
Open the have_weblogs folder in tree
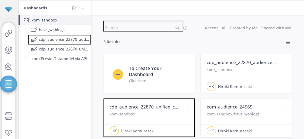click(52, 30)
